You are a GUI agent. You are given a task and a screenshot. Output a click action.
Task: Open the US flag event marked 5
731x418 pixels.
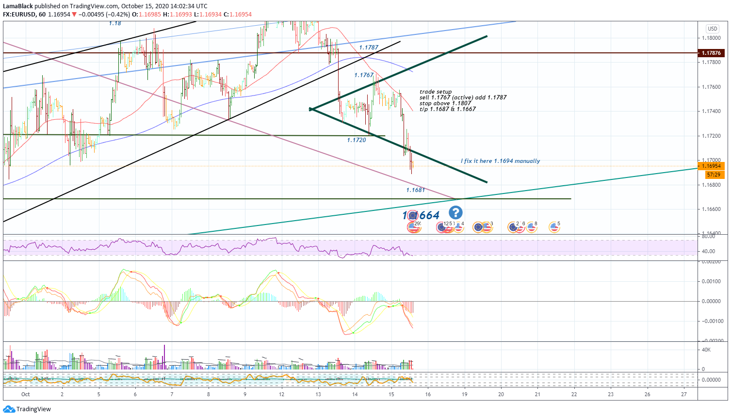point(553,226)
